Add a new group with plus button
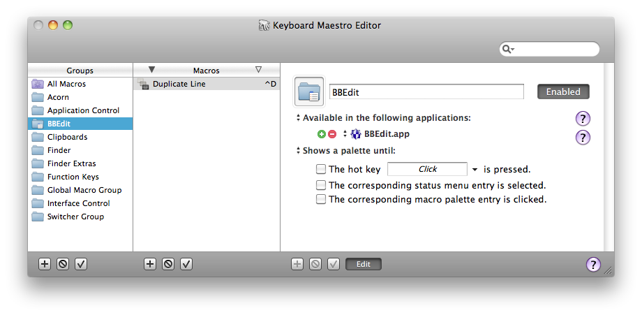The image size is (642, 315). (44, 264)
